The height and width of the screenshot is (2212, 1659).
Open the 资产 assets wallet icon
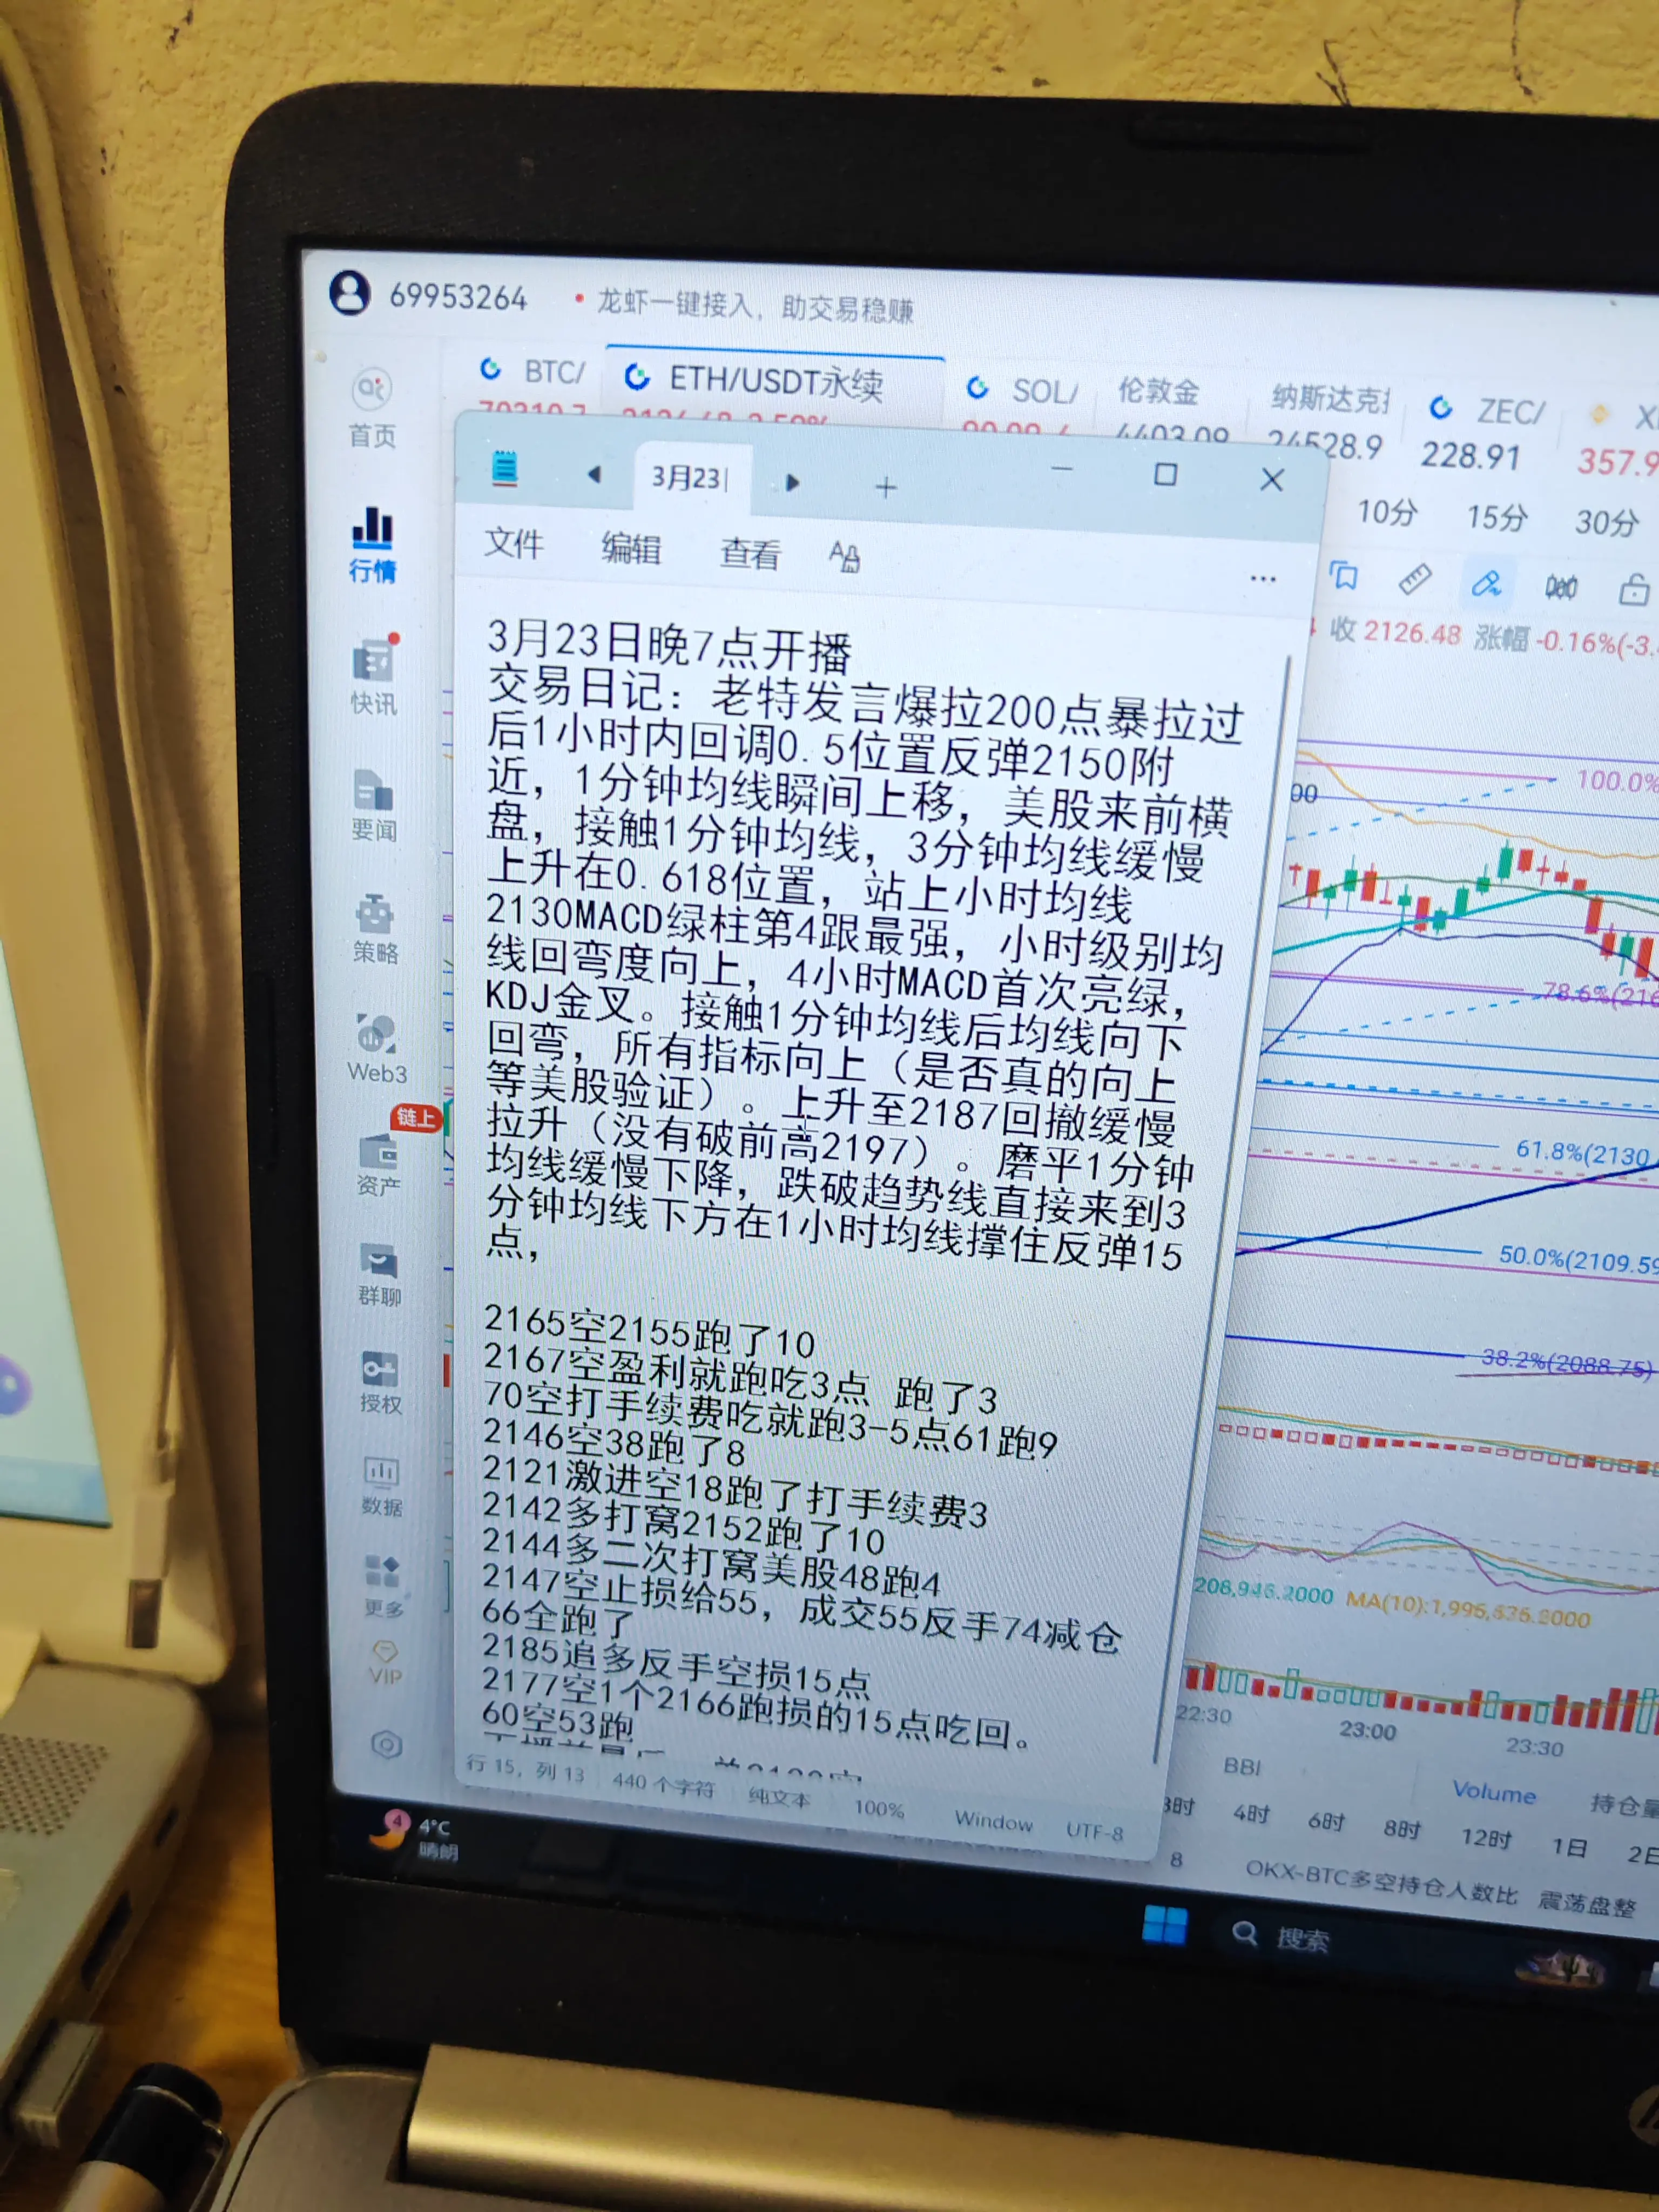379,1152
